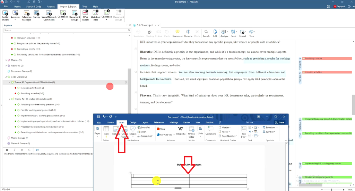Open Analyze dropdown in document toolbar
Viewport: 355px width, 191px height.
point(224,33)
